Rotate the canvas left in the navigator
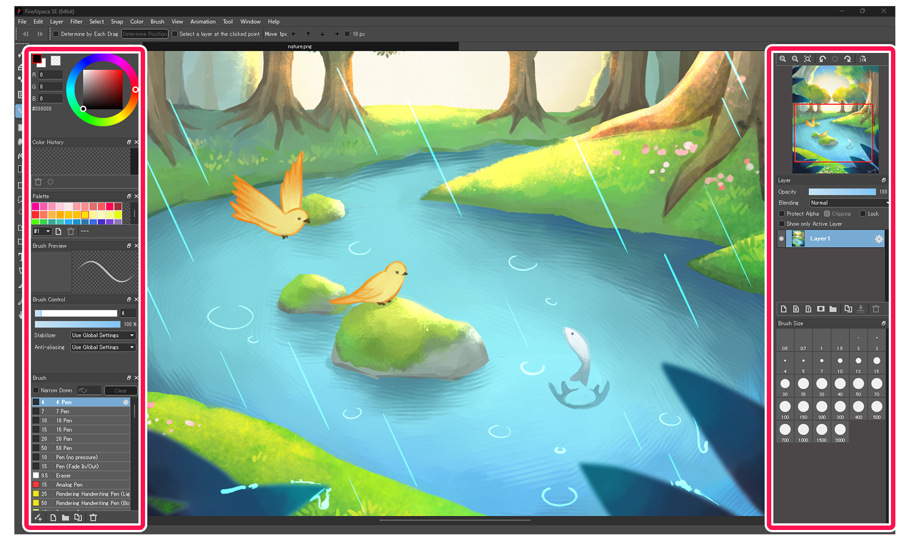This screenshot has height=541, width=902. click(822, 59)
